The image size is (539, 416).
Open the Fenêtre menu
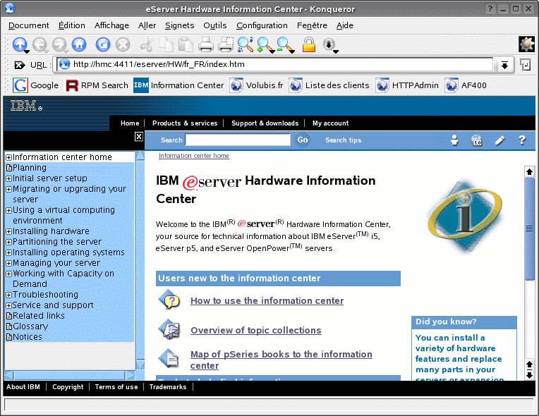coord(312,25)
